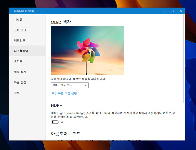This screenshot has width=196, height=150.
Task: Click the QLED 색감 heading
Action: click(x=61, y=22)
